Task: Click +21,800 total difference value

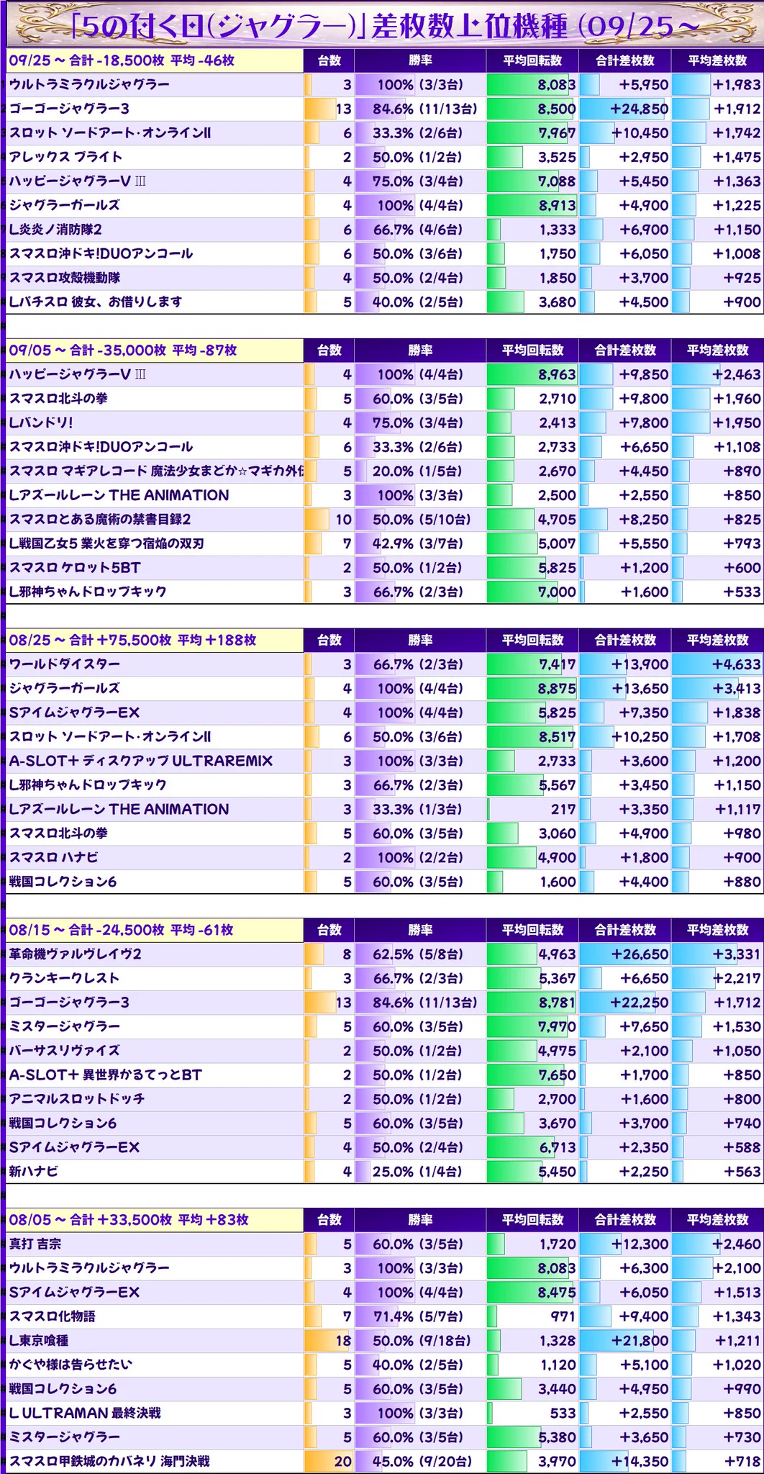Action: click(640, 1342)
